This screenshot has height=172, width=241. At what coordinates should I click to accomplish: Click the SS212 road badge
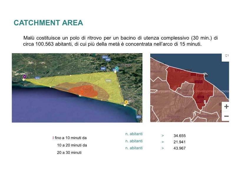coord(105,57)
